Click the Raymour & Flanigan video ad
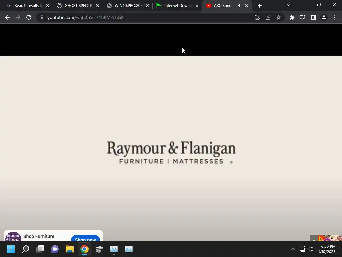The height and width of the screenshot is (257, 342). pyautogui.click(x=171, y=148)
